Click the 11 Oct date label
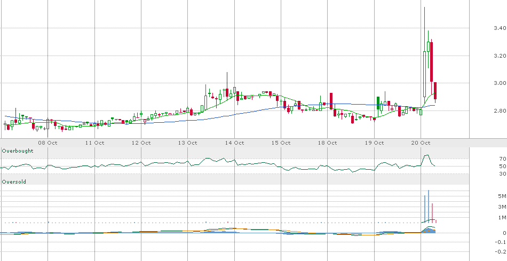Viewport: 507px width, 261px height. pos(95,143)
